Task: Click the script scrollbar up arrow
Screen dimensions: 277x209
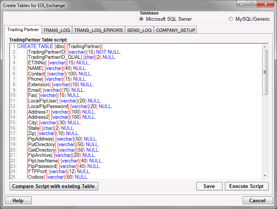Action: pyautogui.click(x=265, y=47)
